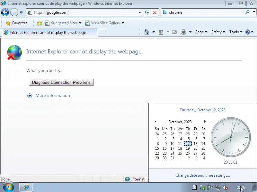
Task: Click the network tray icon
Action: (218, 188)
